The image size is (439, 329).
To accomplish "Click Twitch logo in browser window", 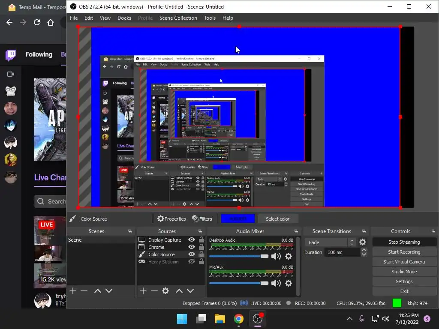I will pos(11,55).
